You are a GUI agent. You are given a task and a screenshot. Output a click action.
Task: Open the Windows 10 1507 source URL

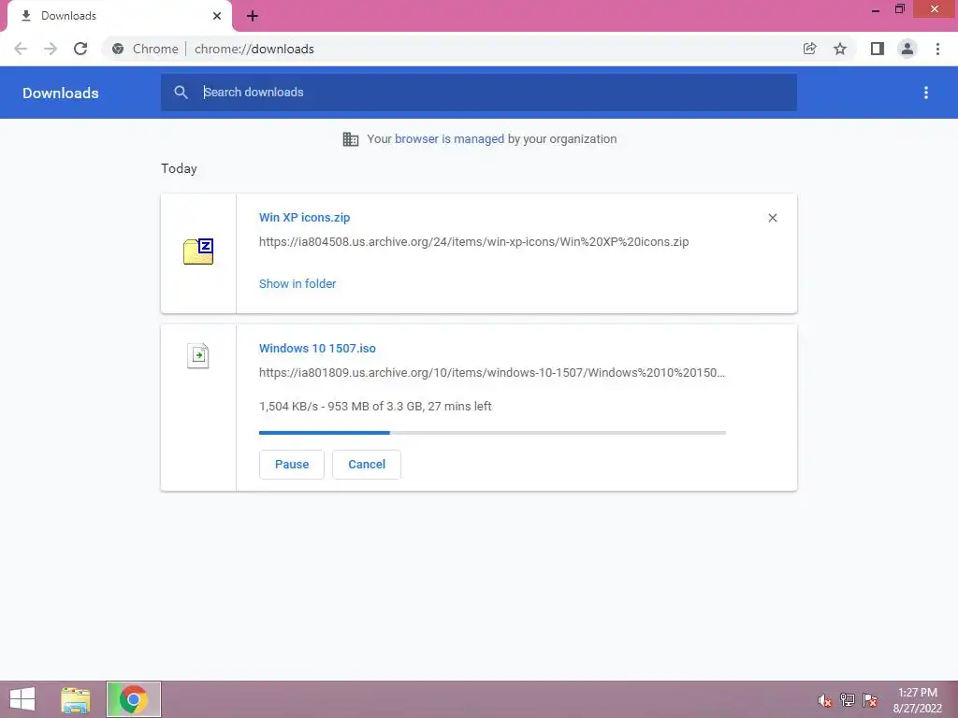point(492,372)
